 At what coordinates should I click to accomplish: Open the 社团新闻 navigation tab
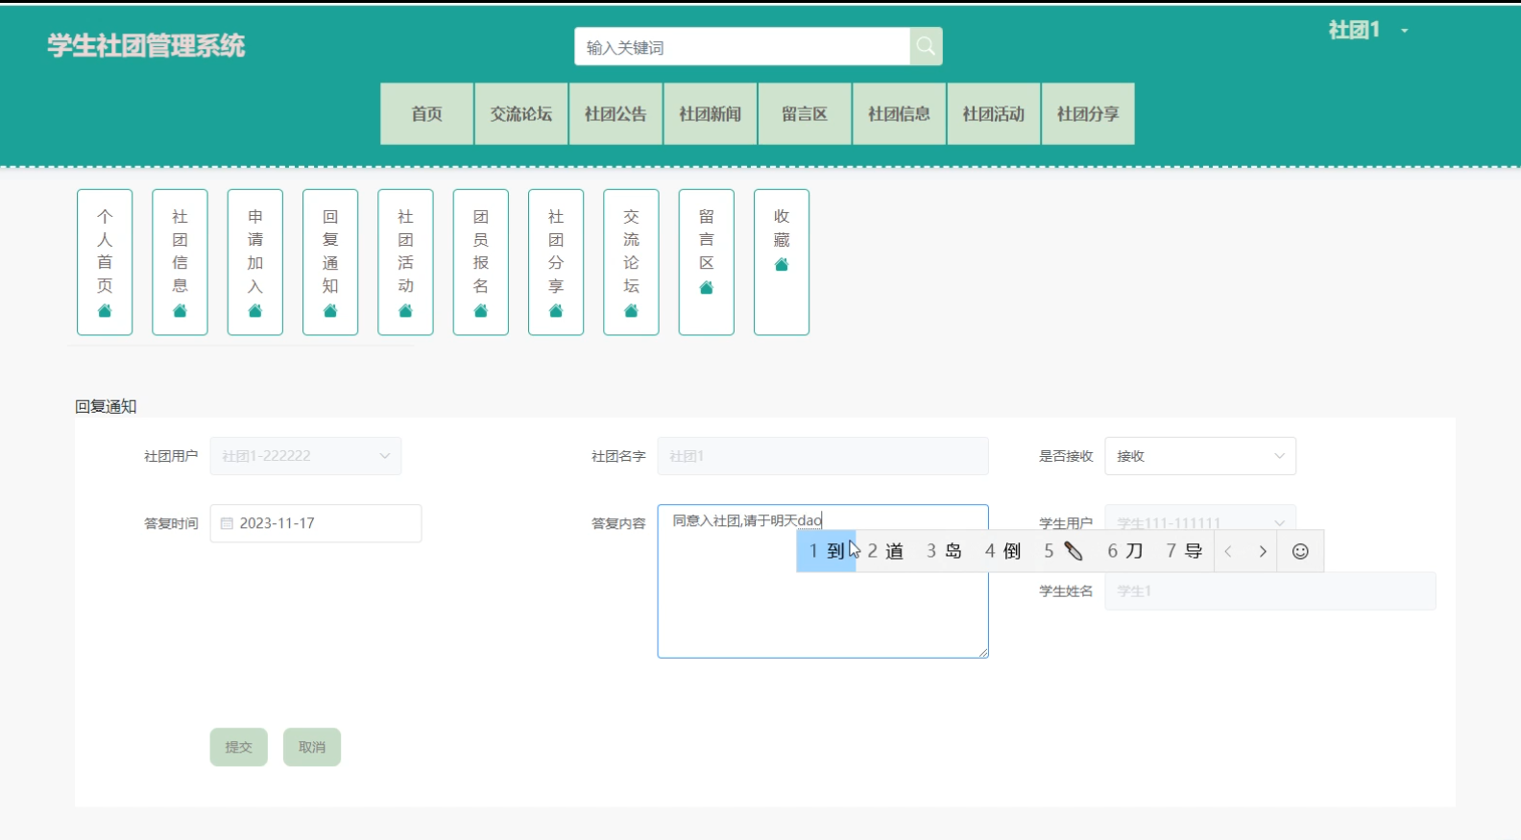[711, 114]
